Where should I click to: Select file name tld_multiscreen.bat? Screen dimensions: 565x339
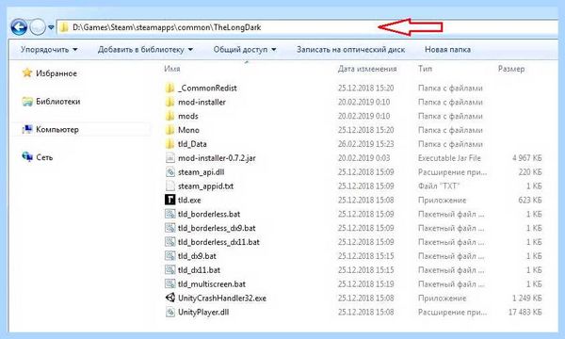[212, 284]
